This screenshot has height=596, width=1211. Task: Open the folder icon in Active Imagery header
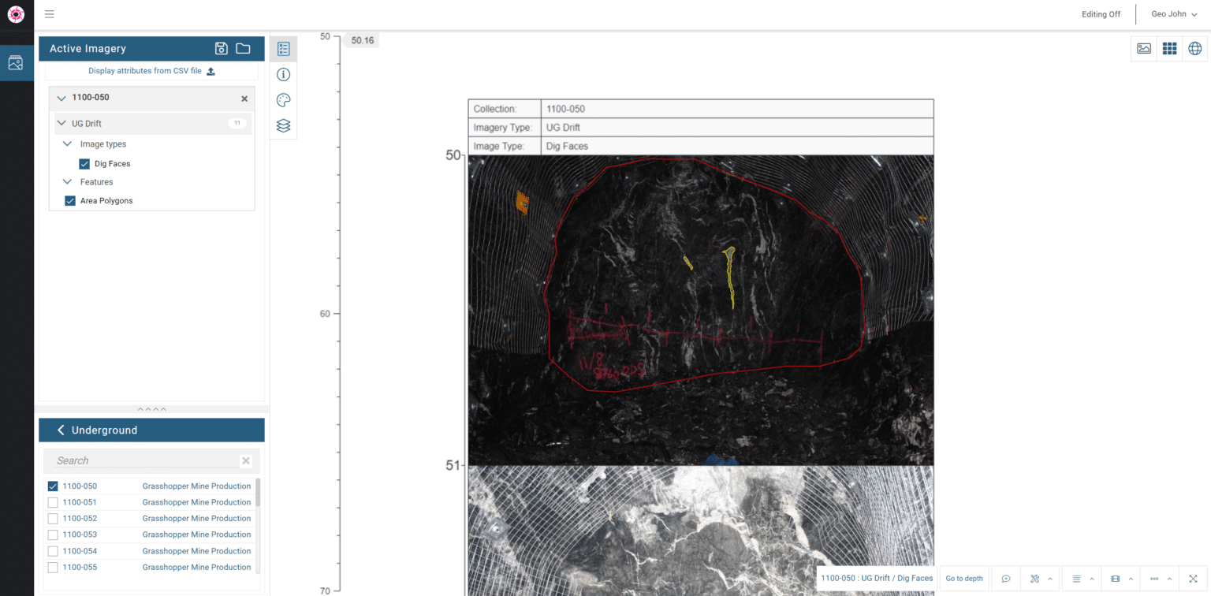[x=243, y=49]
